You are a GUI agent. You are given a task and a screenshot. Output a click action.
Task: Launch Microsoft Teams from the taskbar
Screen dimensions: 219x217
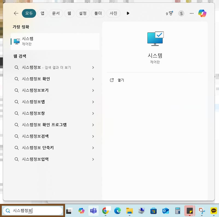tap(93, 211)
